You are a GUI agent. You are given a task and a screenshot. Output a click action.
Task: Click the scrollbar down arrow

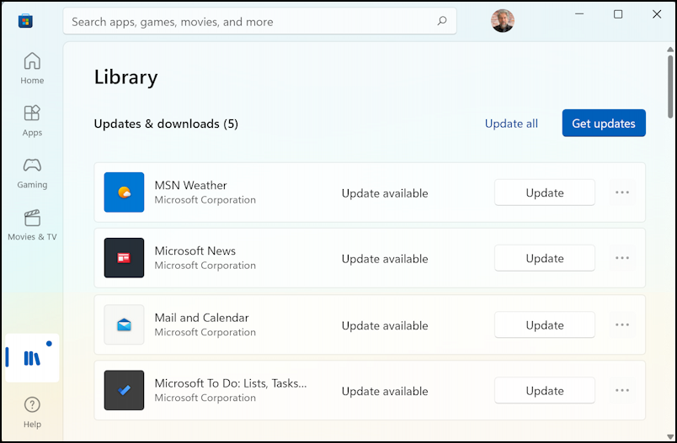click(x=670, y=436)
